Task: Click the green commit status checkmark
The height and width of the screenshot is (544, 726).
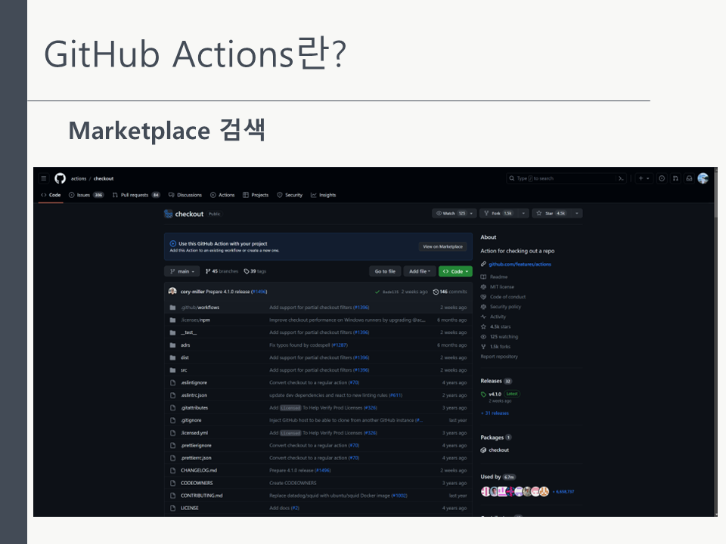Action: coord(377,292)
